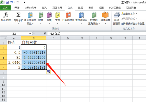Viewport: 146px width, 102px height.
Task: Select column G header
Action: point(111,38)
